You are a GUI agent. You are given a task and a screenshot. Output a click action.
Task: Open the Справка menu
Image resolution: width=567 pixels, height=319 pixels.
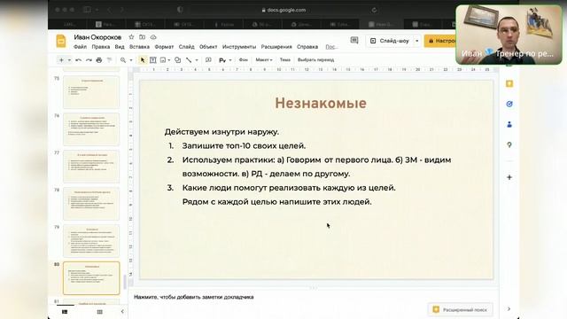click(x=307, y=47)
